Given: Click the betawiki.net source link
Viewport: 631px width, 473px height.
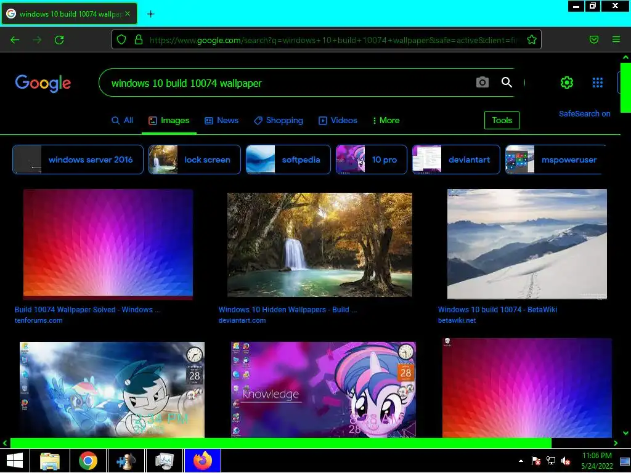Looking at the screenshot, I should pos(457,320).
